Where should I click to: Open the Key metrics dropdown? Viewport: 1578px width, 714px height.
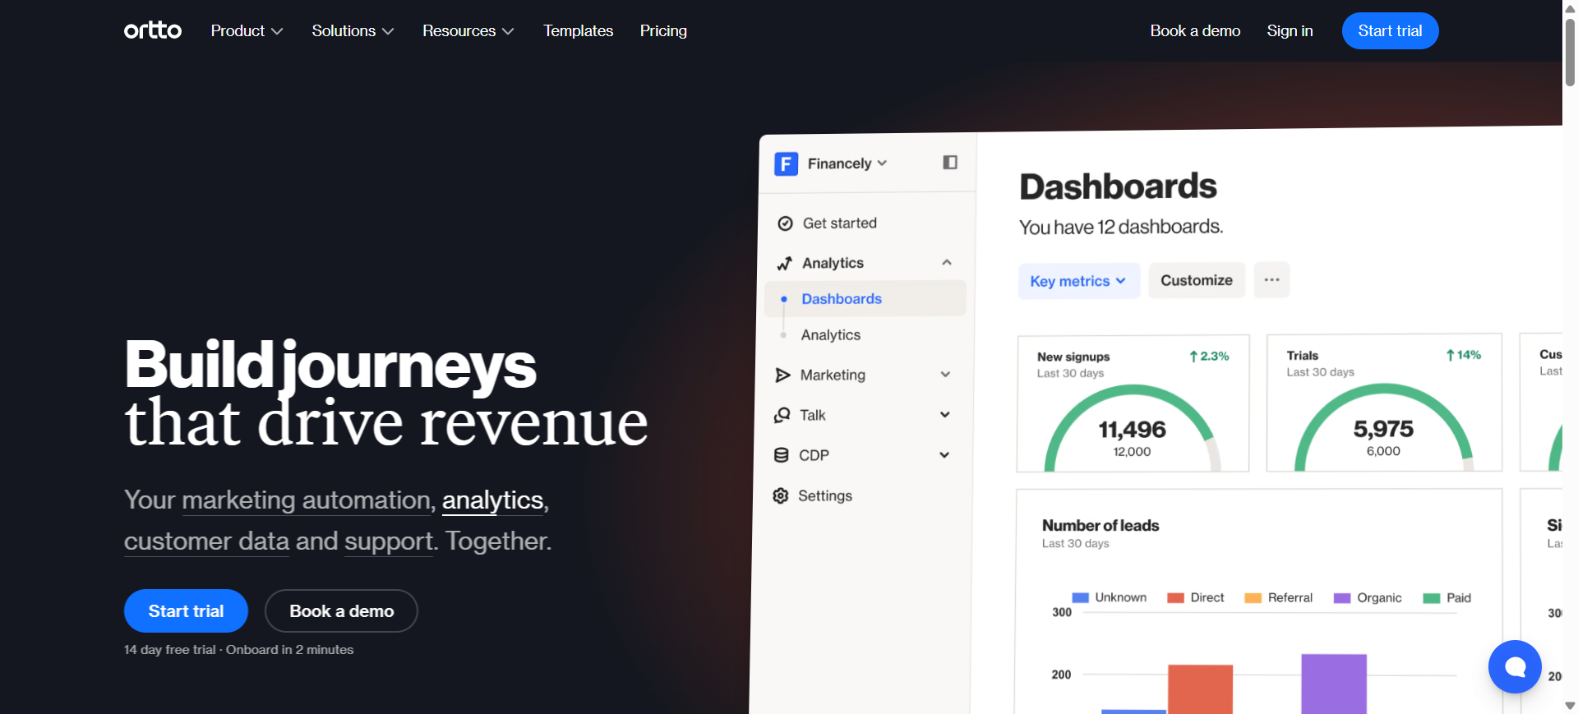pyautogui.click(x=1078, y=281)
